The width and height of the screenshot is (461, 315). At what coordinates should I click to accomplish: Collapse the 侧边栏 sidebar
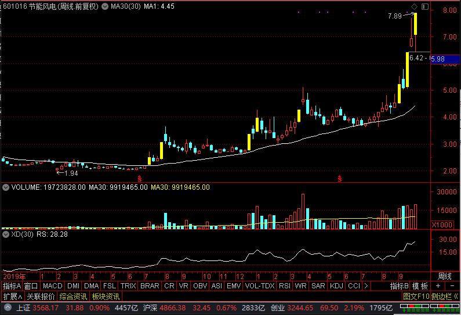coord(445,296)
